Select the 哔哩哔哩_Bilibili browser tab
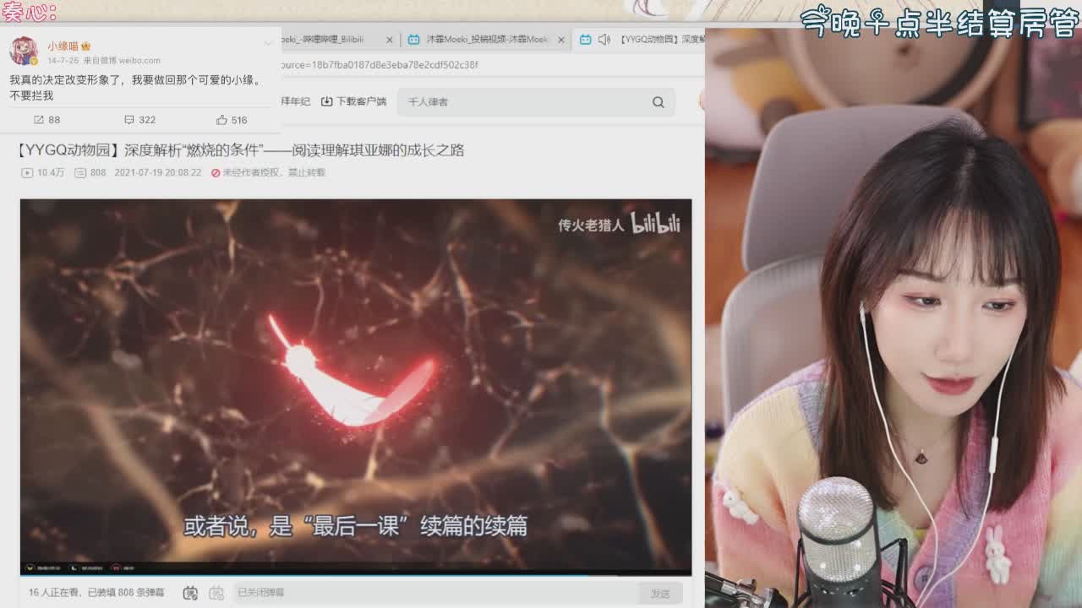The image size is (1082, 608). tap(338, 40)
